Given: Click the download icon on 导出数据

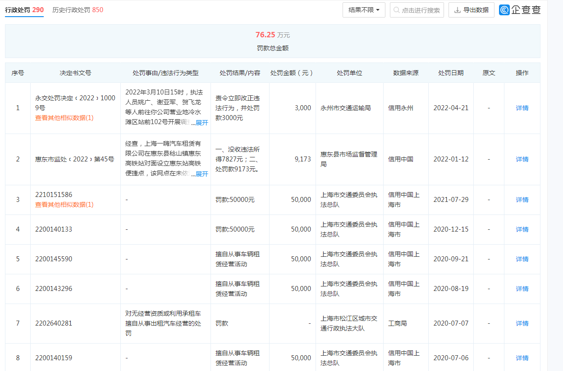Looking at the screenshot, I should pyautogui.click(x=458, y=10).
